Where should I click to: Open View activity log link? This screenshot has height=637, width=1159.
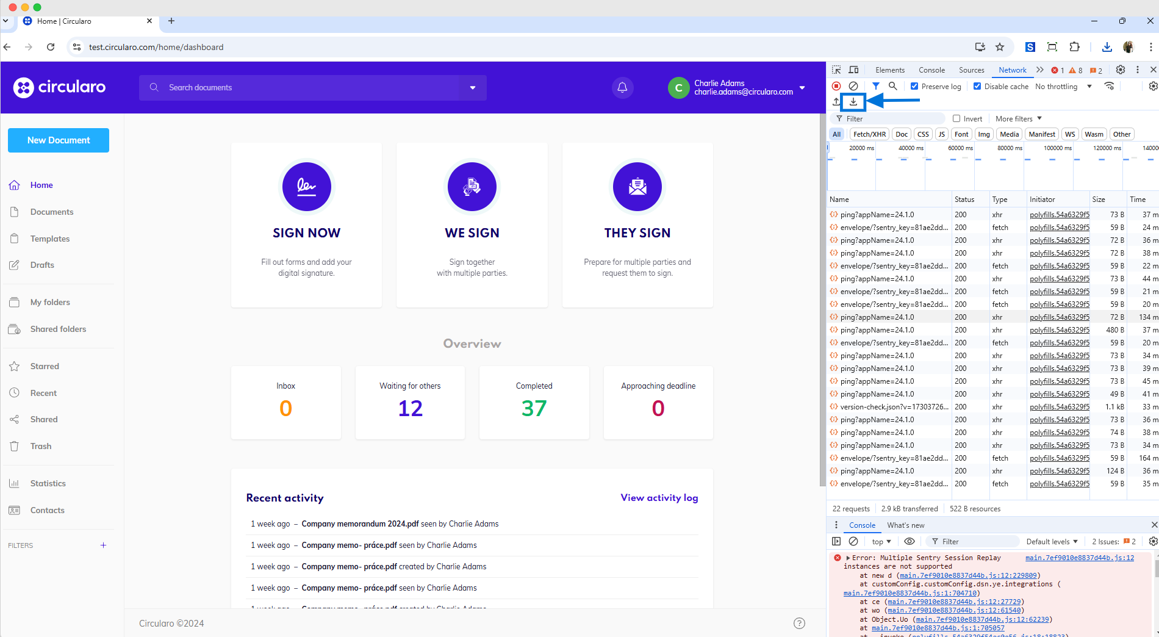[x=659, y=497]
